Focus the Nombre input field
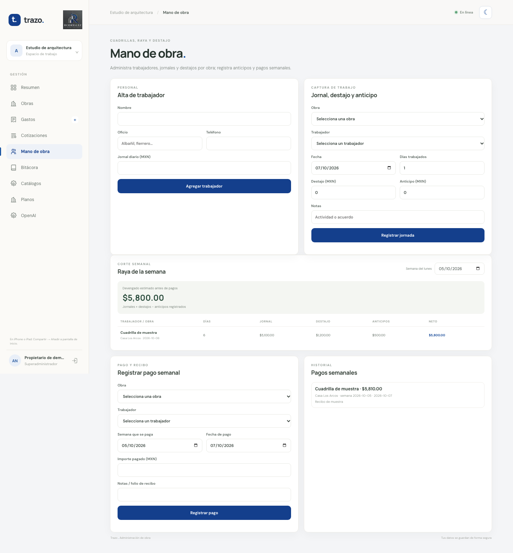The height and width of the screenshot is (553, 513). tap(204, 119)
